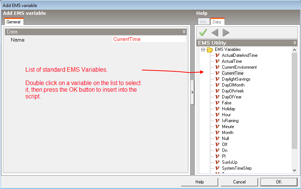Click the icon beside ActualDateAndTime variable
This screenshot has width=301, height=189.
coord(217,55)
